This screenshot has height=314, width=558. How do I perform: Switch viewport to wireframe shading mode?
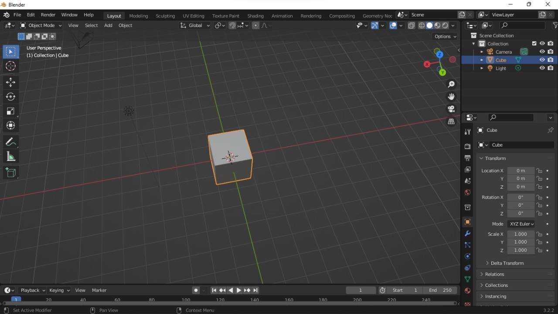point(422,25)
